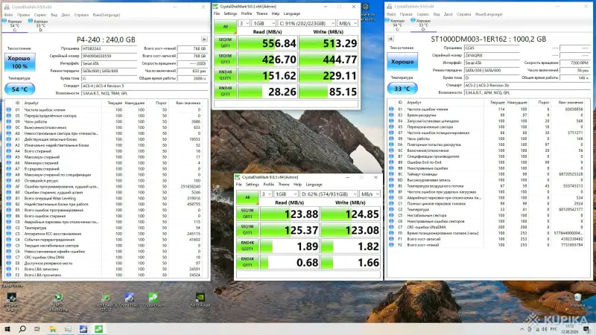Switch to CrystalDiskInfo taskbar button
Image resolution: width=596 pixels, height=335 pixels.
[x=83, y=329]
